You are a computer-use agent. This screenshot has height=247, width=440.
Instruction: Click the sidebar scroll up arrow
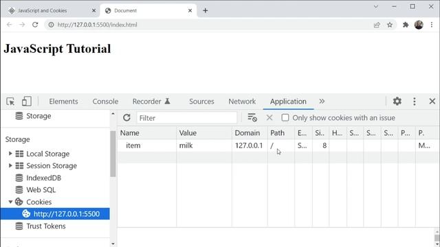coord(113,114)
